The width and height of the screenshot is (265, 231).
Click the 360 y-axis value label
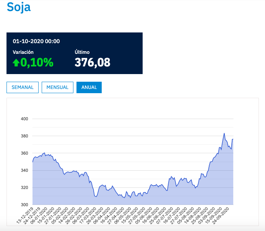click(25, 153)
